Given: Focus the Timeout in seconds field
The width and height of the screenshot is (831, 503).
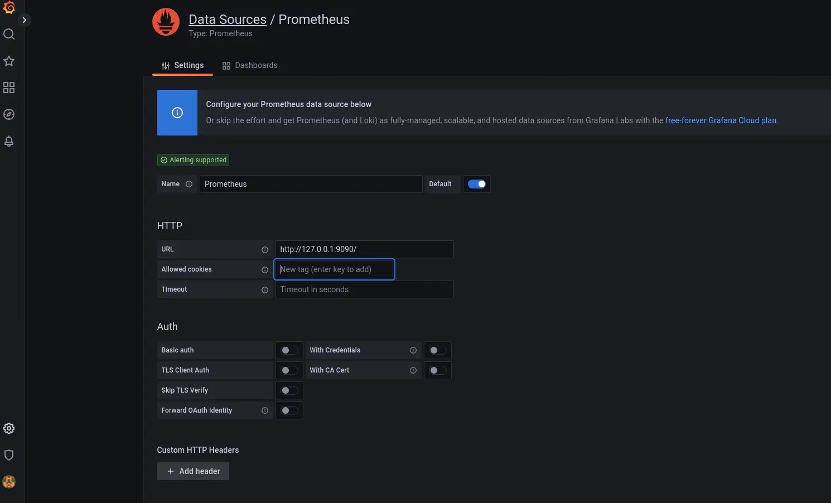Looking at the screenshot, I should tap(365, 289).
